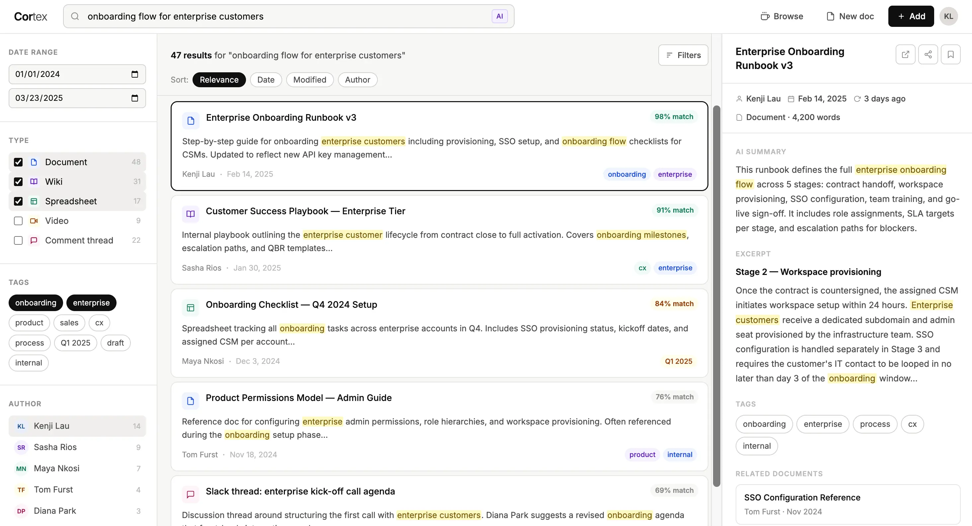Check the Comment thread type checkbox
Viewport: 972px width, 526px height.
(x=18, y=240)
